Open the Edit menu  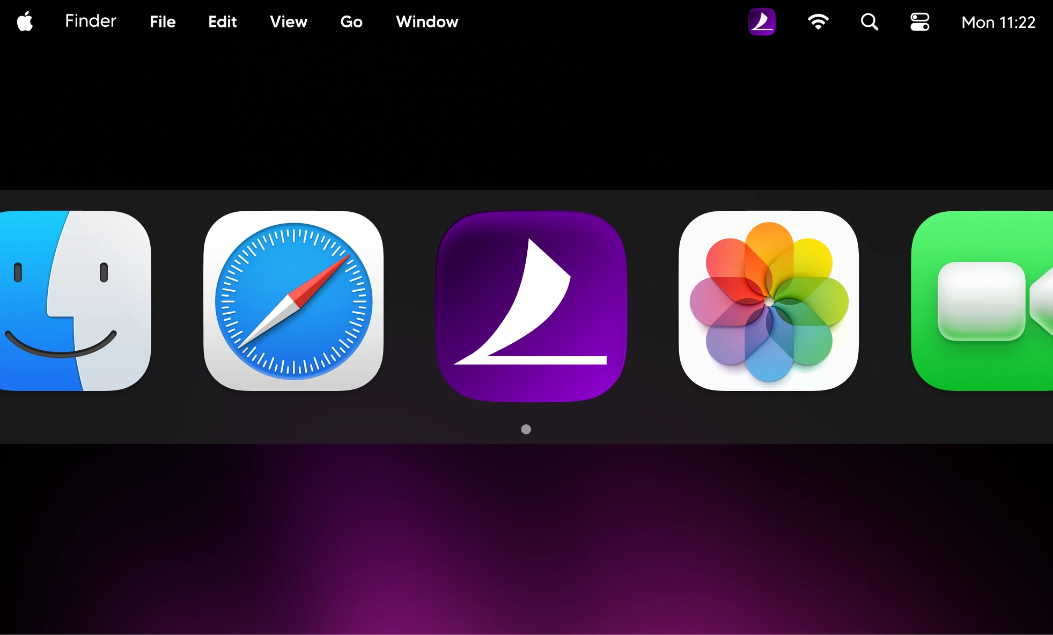[x=222, y=22]
